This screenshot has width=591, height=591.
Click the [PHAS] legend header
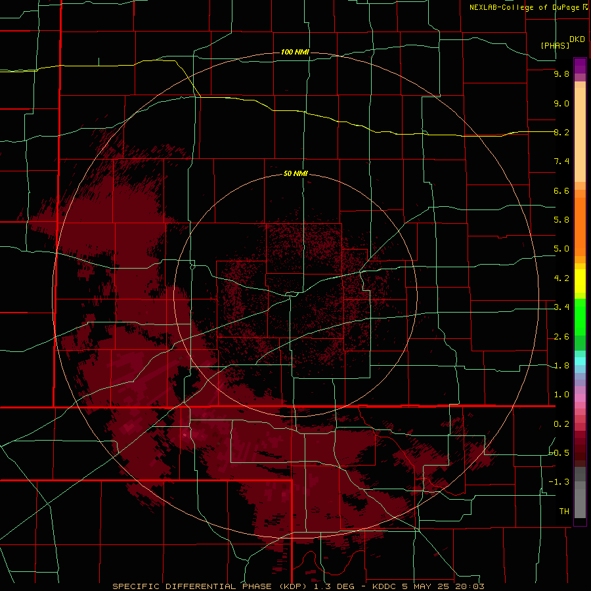555,45
